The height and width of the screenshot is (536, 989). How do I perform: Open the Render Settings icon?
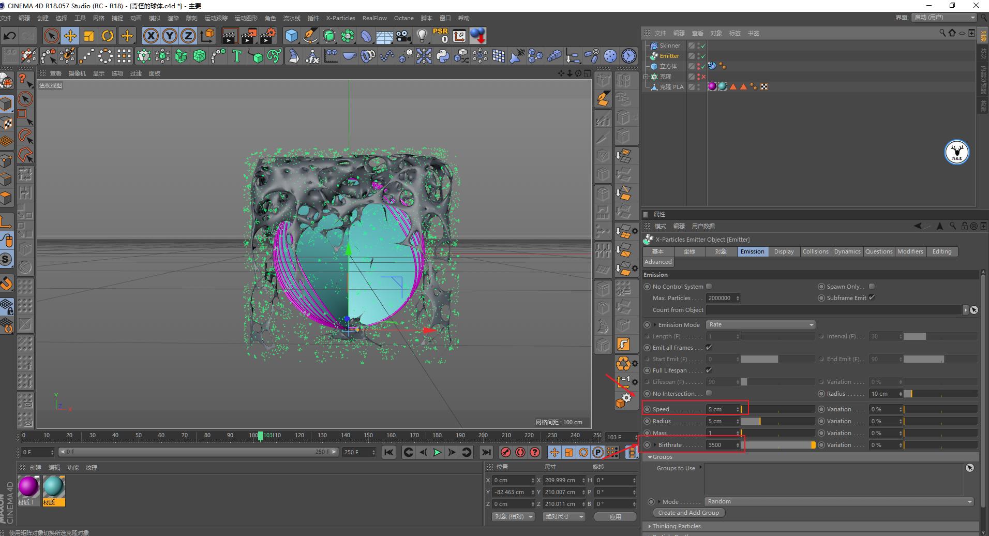click(x=268, y=35)
